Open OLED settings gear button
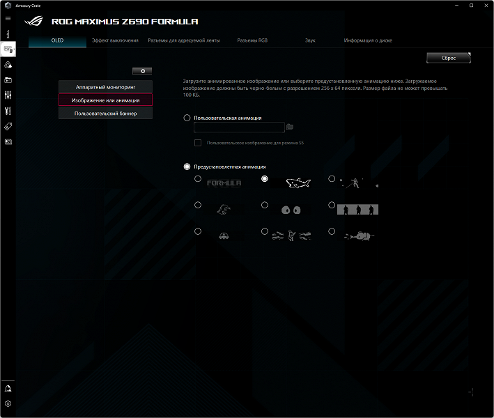 [142, 71]
